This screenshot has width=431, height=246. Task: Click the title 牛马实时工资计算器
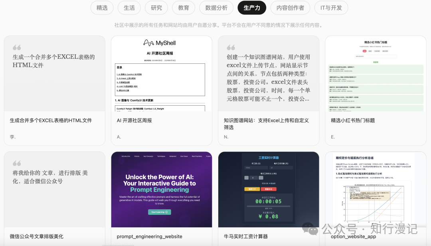coord(246,236)
